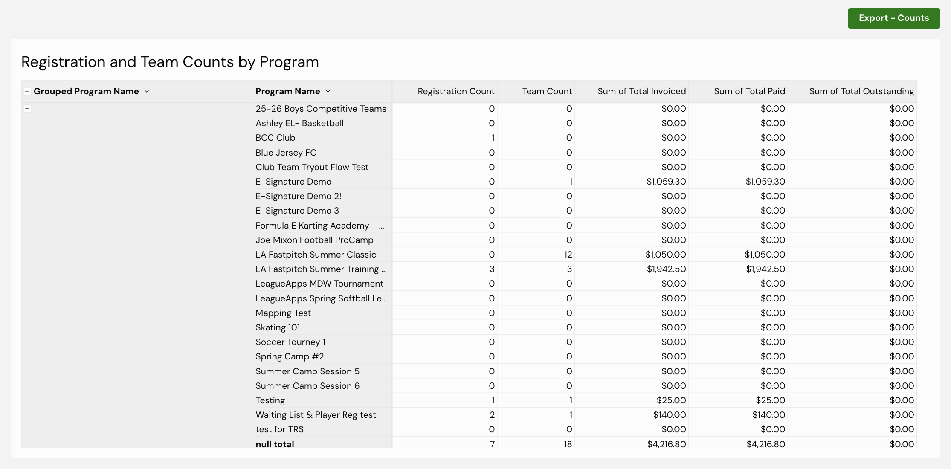Viewport: 951px width, 469px height.
Task: Click $1,059.30 invoiced for E-Signature Demo
Action: click(666, 182)
